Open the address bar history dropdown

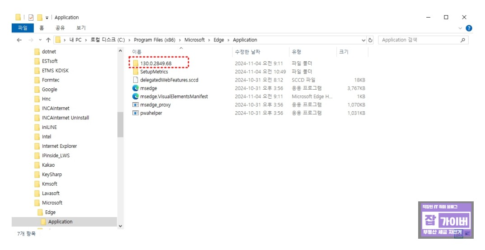364,40
